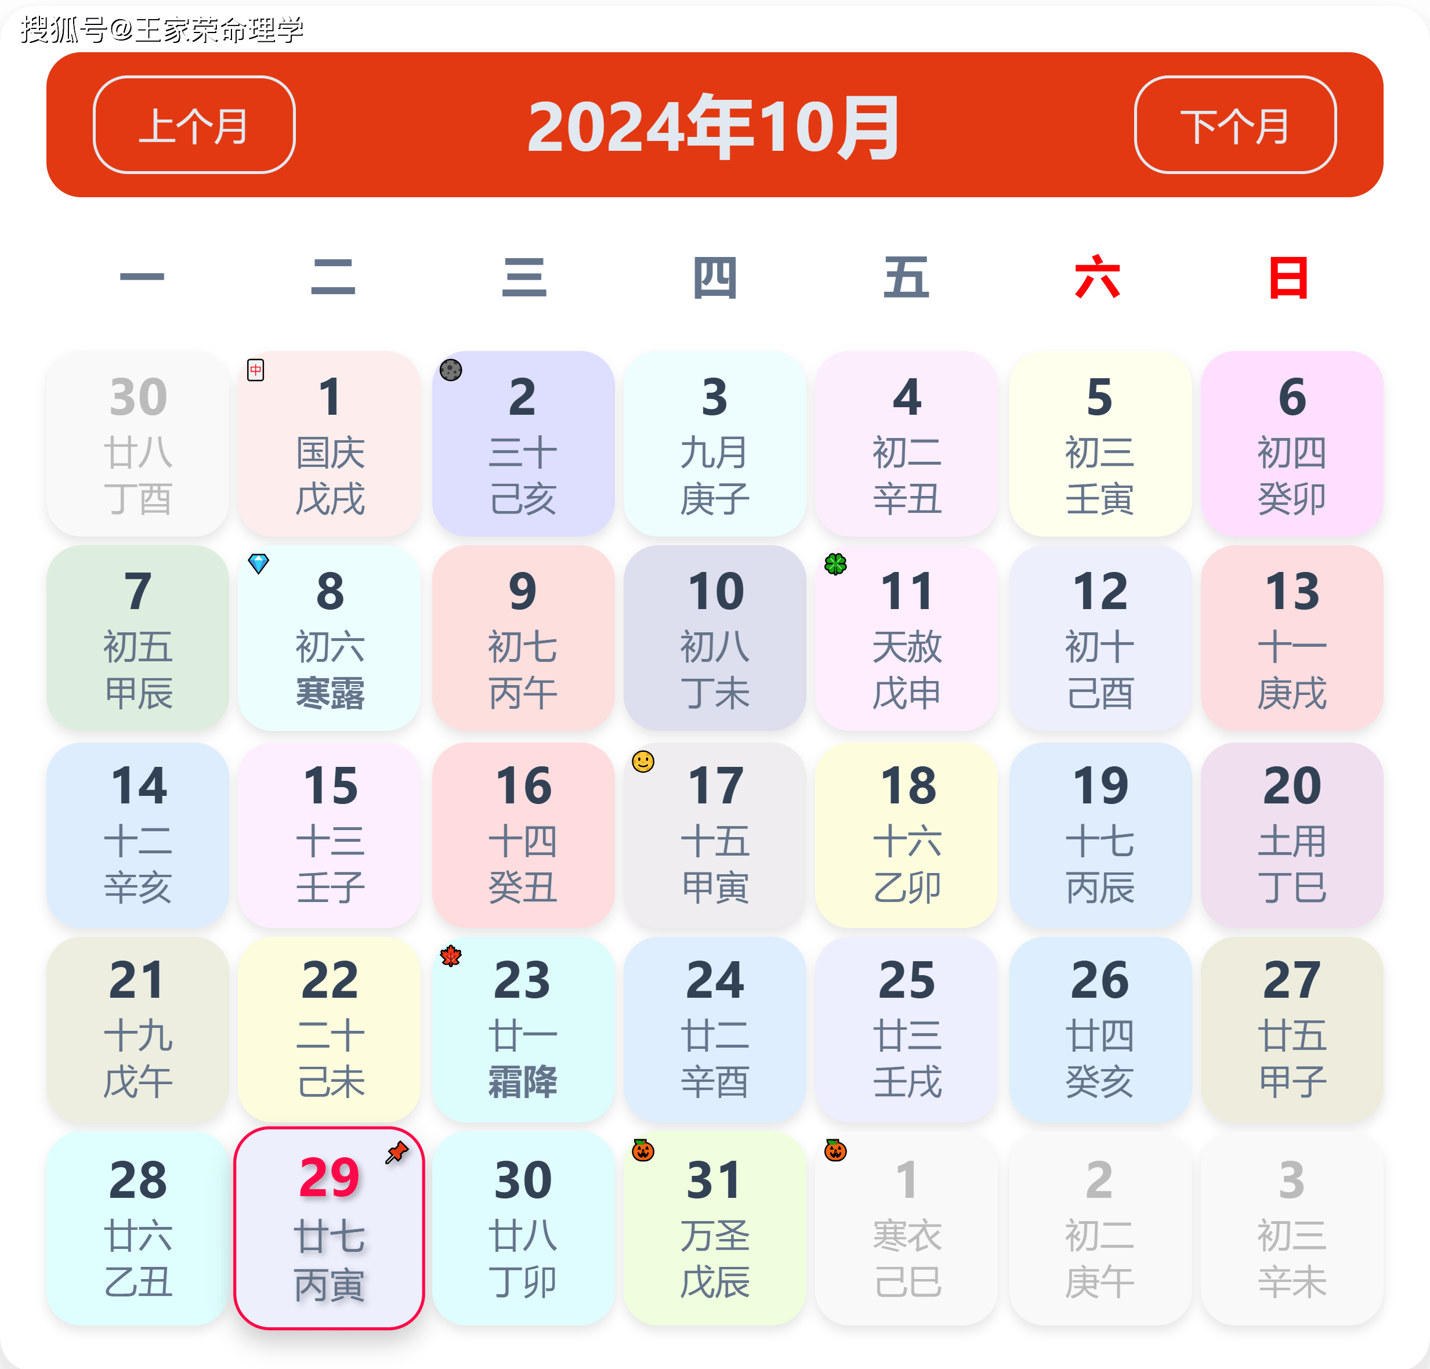The width and height of the screenshot is (1430, 1369).
Task: Select October 6 初四 癸卯 cell
Action: pyautogui.click(x=1292, y=444)
